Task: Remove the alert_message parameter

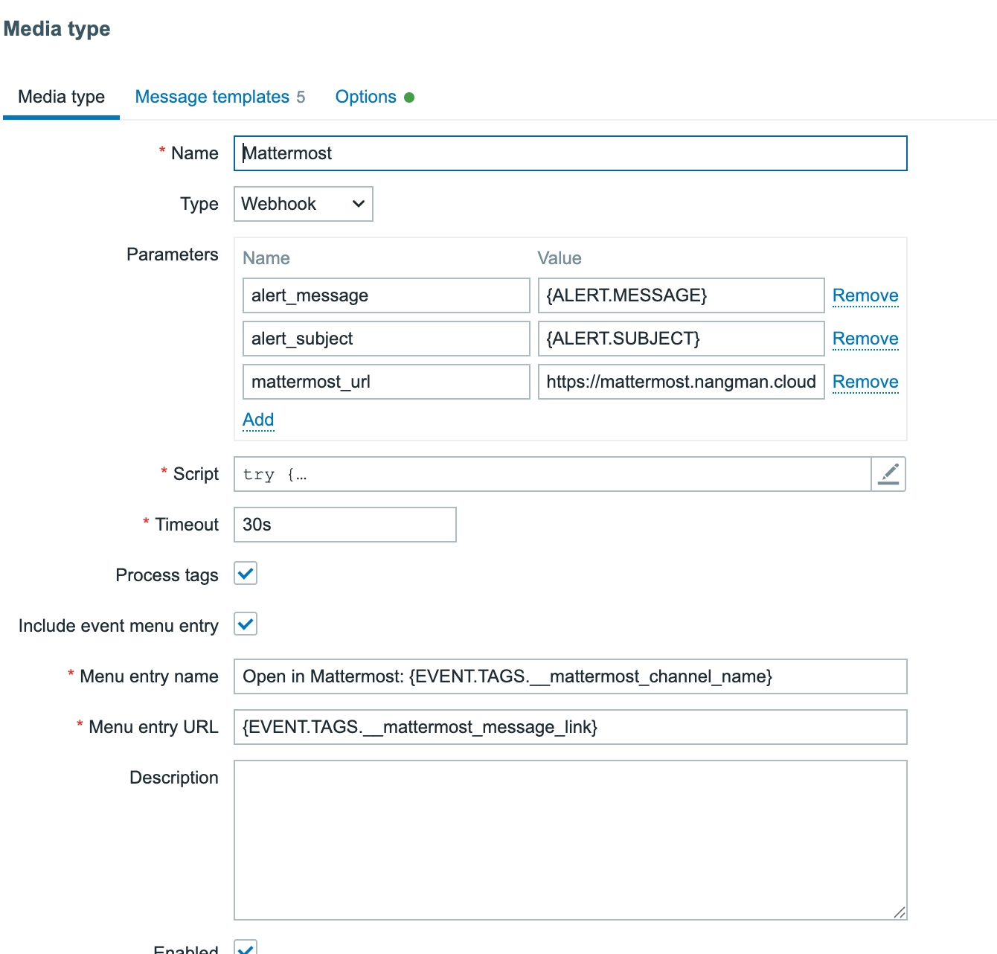Action: 865,295
